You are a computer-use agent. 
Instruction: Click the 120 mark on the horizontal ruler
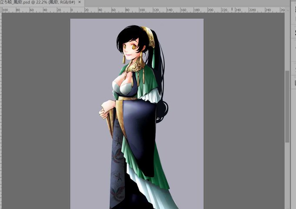click(156, 10)
